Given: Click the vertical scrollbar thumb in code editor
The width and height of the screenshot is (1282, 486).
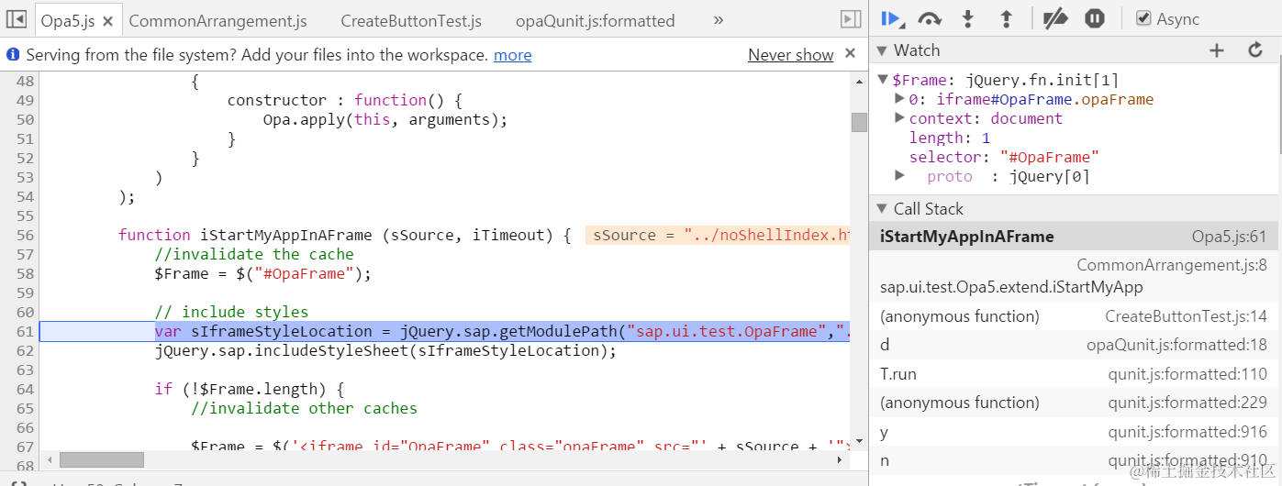Looking at the screenshot, I should point(859,122).
